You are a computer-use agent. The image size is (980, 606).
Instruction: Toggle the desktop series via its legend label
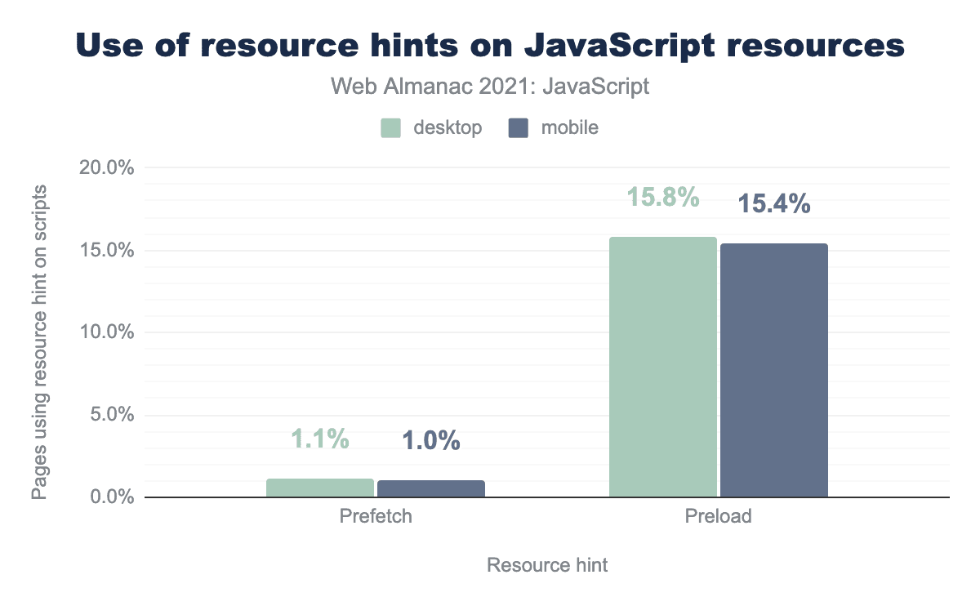(x=448, y=127)
